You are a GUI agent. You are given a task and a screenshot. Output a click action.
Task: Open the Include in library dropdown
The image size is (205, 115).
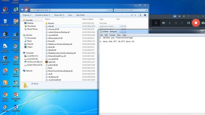click(x=43, y=15)
